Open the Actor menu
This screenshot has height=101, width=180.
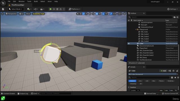(49, 1)
